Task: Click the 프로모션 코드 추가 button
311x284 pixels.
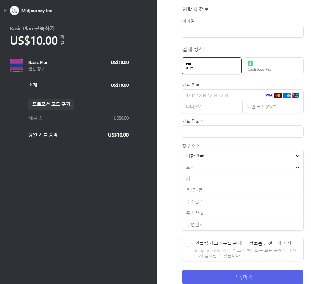Action: pos(51,104)
